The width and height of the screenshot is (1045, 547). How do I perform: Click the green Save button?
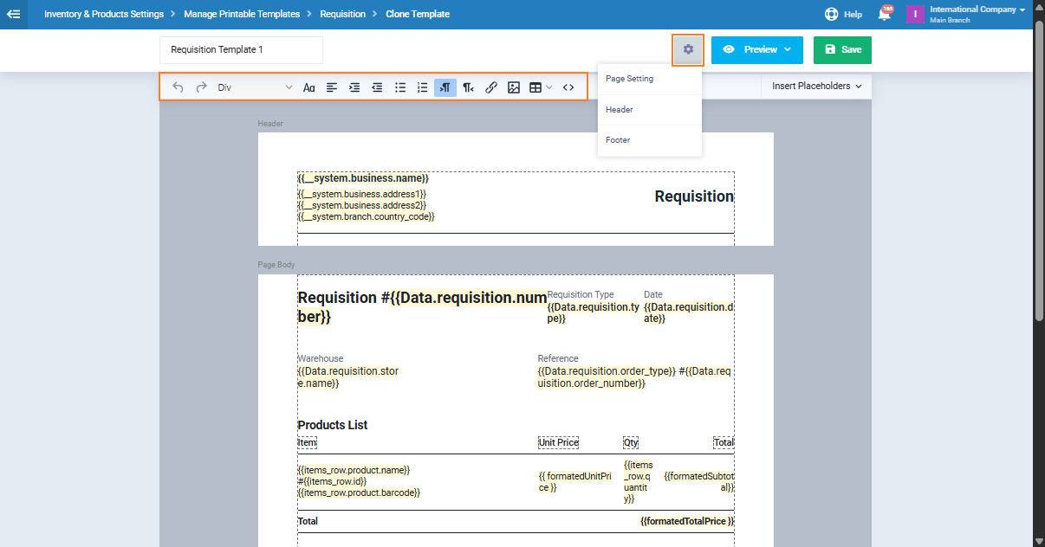(x=842, y=50)
